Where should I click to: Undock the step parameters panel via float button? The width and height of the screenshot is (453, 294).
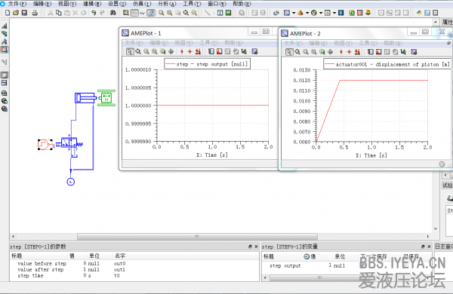[x=250, y=247]
